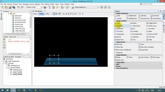Screen dimensions: 165x92
Task: Collapse the Swing Containers palette section
Action: 115,14
